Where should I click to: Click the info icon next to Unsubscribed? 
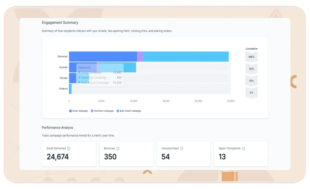(182, 148)
